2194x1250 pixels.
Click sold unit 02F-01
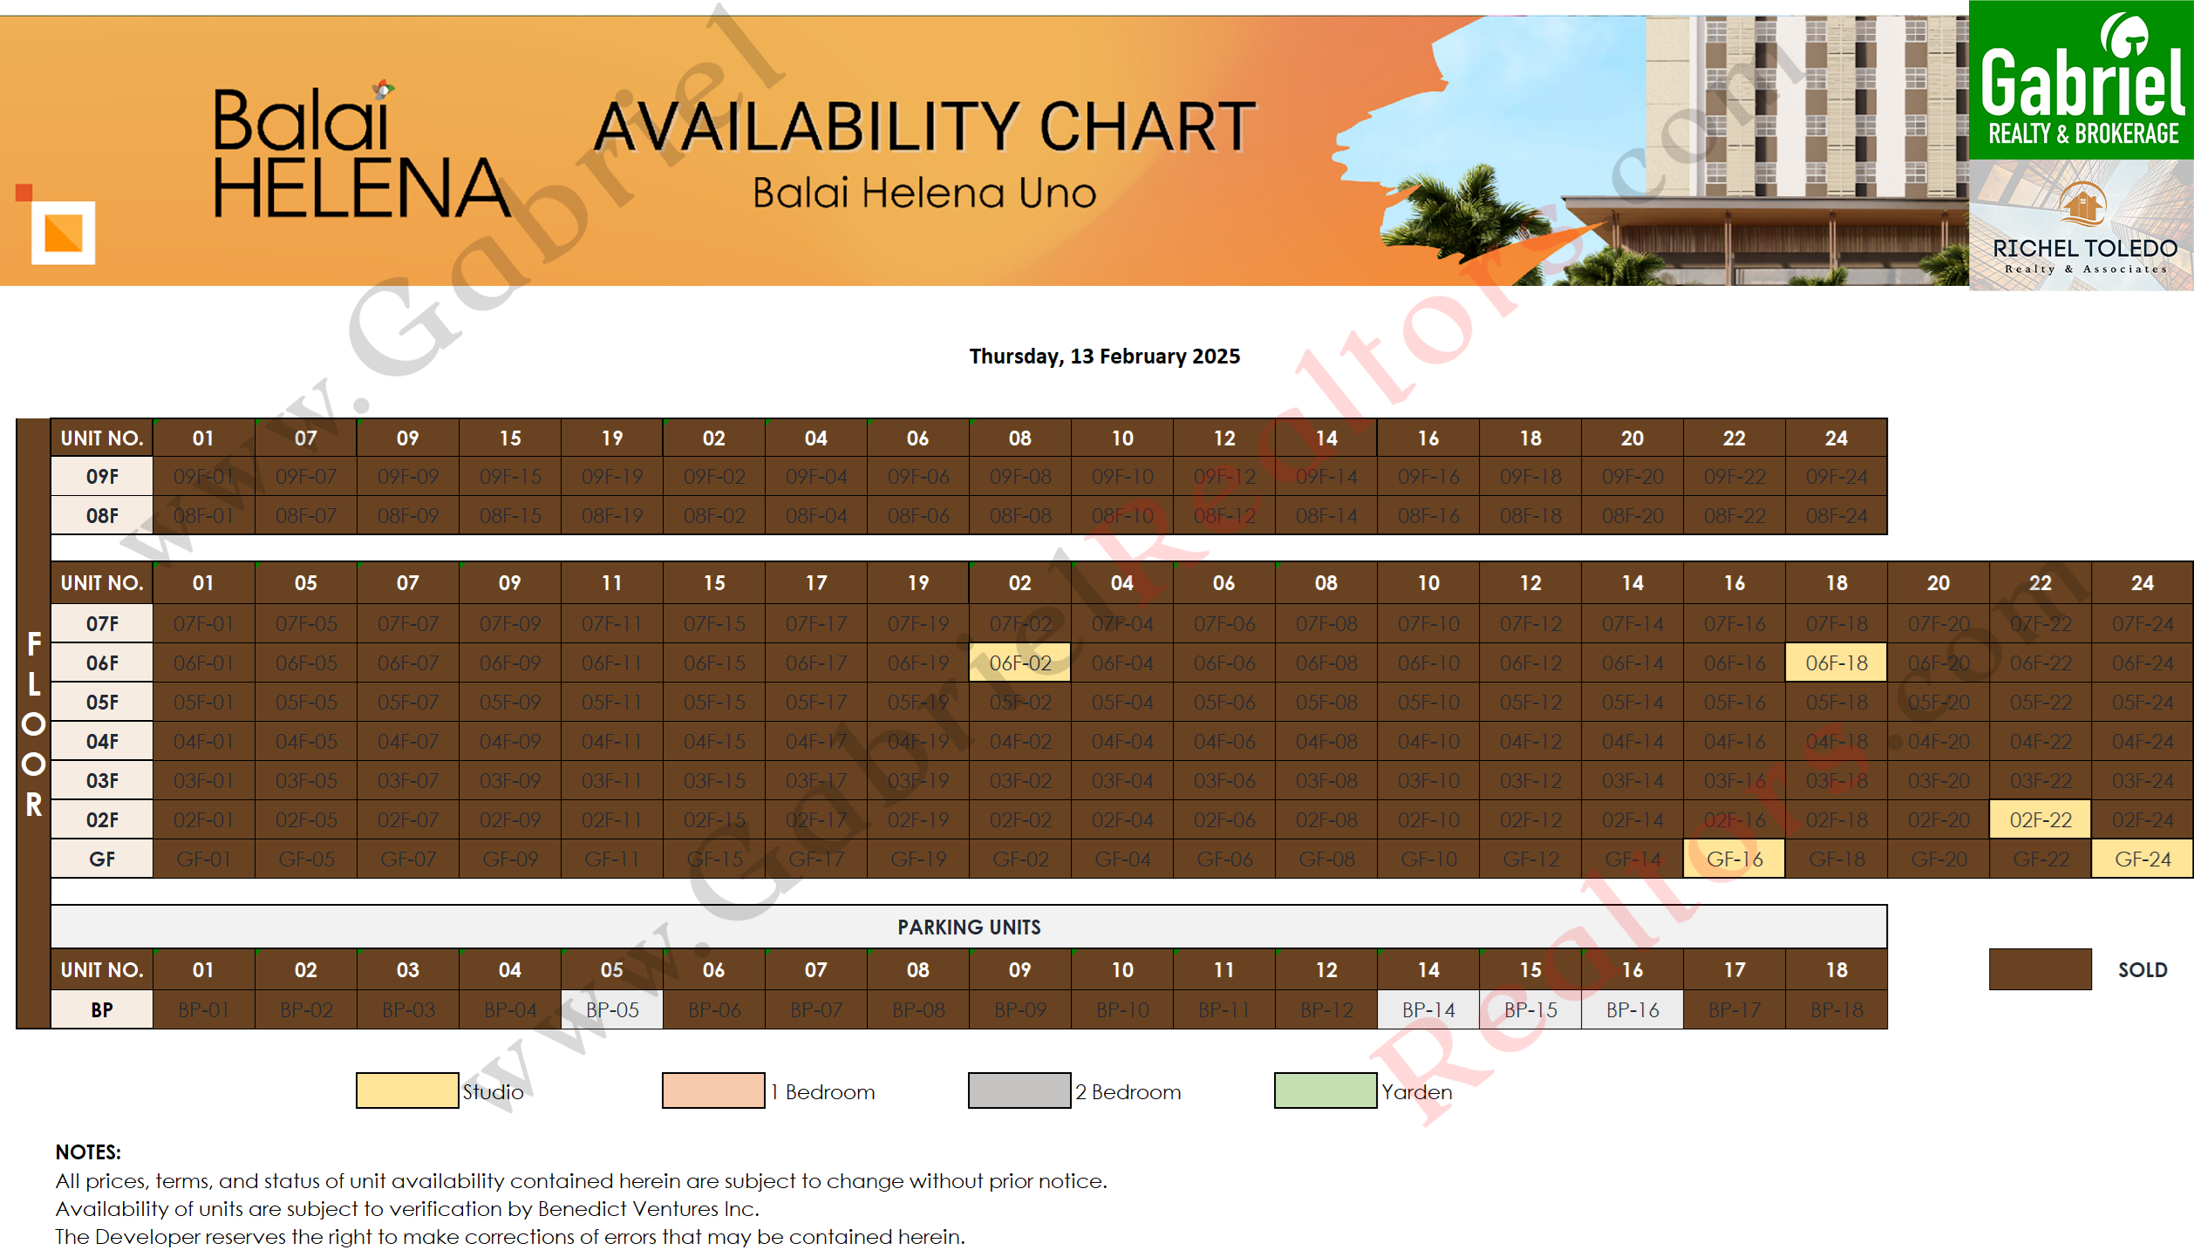[203, 820]
